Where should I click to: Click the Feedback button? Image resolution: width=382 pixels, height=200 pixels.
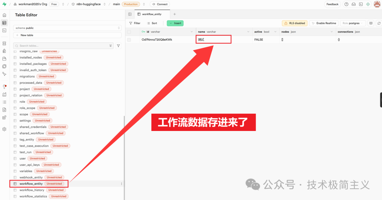click(x=332, y=4)
